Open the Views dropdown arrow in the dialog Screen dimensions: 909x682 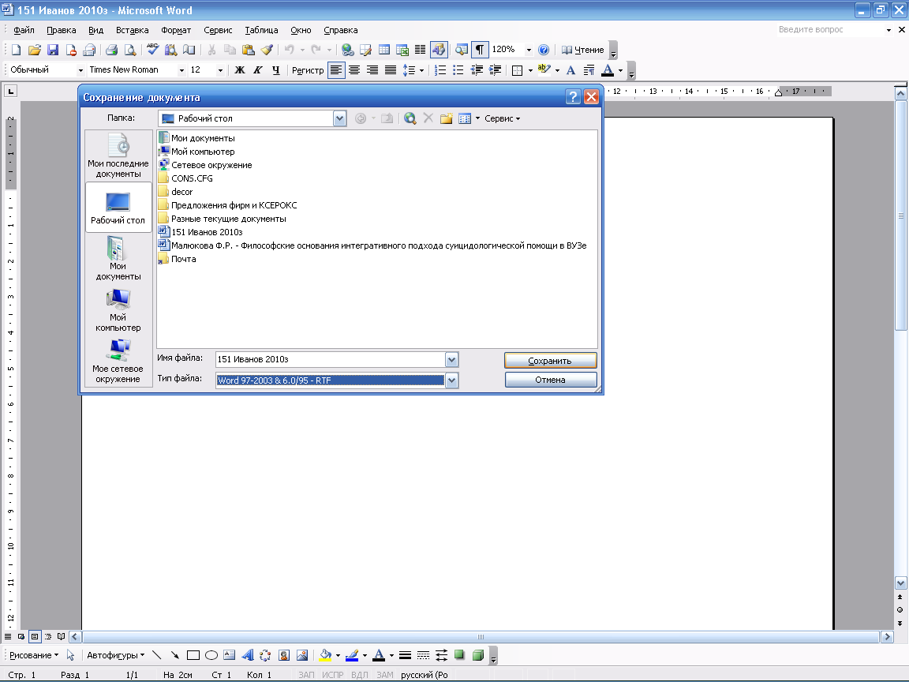pyautogui.click(x=477, y=118)
